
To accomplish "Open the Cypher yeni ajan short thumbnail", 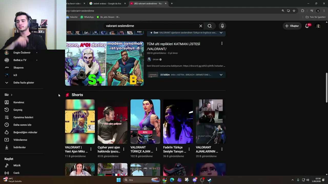I will tap(112, 122).
